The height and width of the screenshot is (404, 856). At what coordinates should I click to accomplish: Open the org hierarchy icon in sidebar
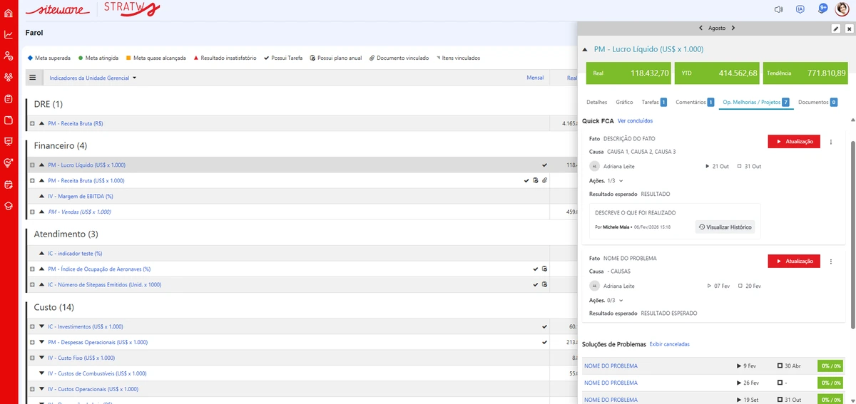tap(9, 77)
